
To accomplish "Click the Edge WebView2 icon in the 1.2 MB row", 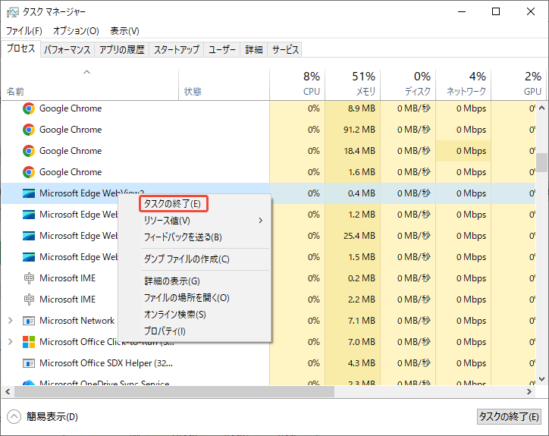I will [29, 215].
